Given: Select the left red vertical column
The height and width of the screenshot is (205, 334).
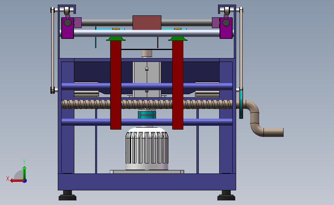Looking at the screenshot, I should tap(116, 85).
